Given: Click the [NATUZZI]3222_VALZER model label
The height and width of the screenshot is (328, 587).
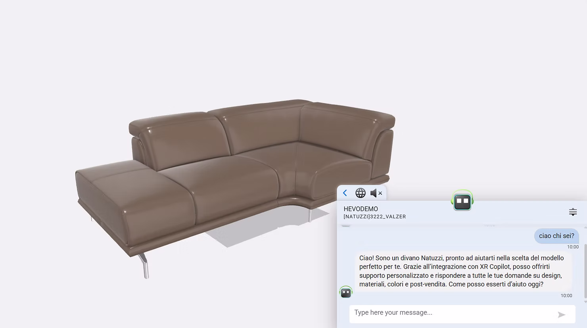Looking at the screenshot, I should pos(374,217).
